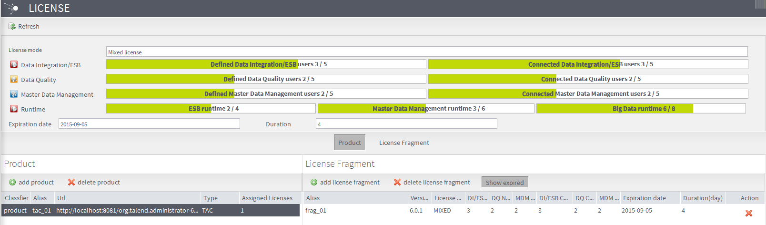Viewport: 766px width, 225px height.
Task: Switch to the License Fragment tab
Action: click(x=404, y=143)
